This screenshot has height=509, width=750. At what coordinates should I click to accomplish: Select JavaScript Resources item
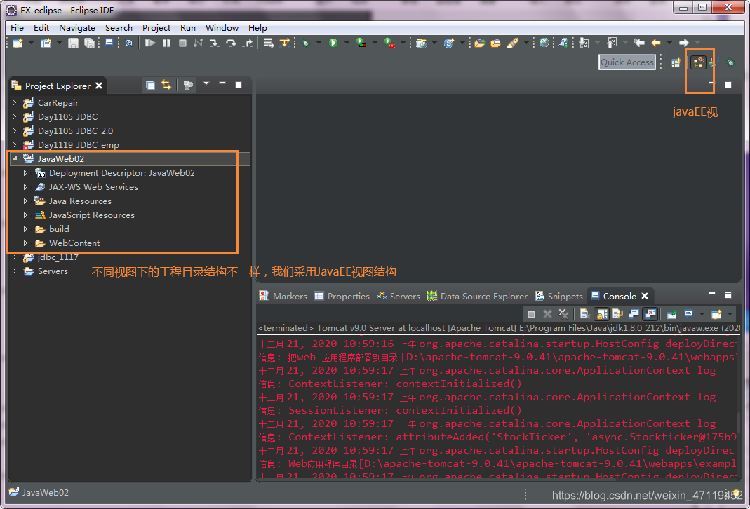[92, 215]
